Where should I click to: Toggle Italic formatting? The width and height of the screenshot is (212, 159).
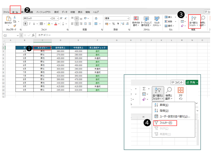click(30, 24)
